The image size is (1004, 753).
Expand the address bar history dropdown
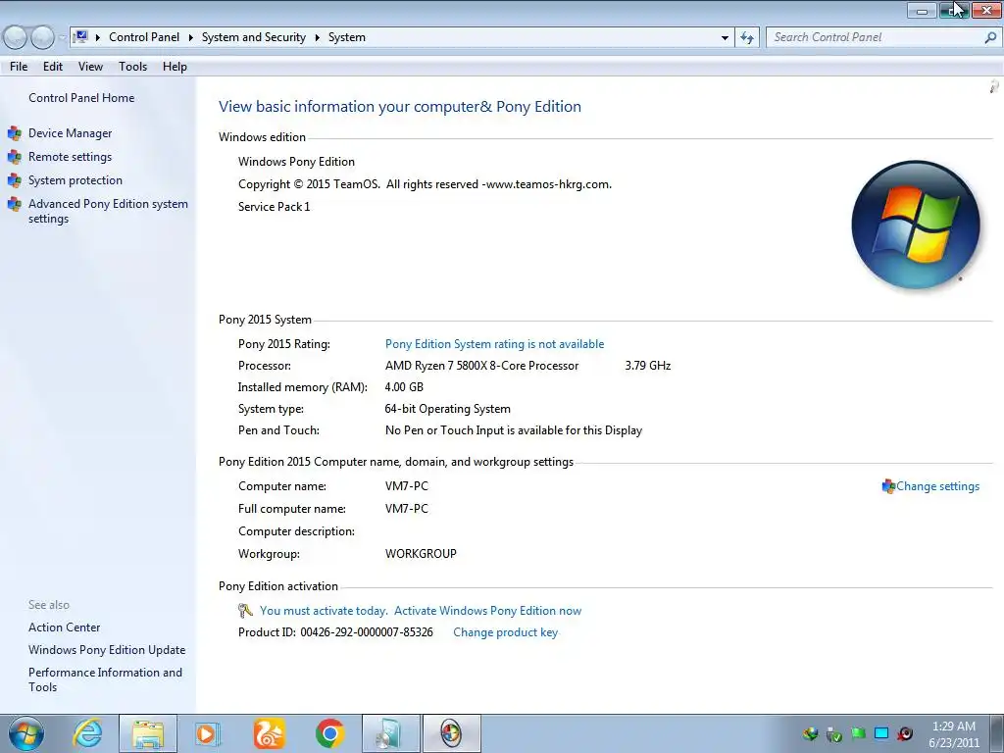click(725, 38)
